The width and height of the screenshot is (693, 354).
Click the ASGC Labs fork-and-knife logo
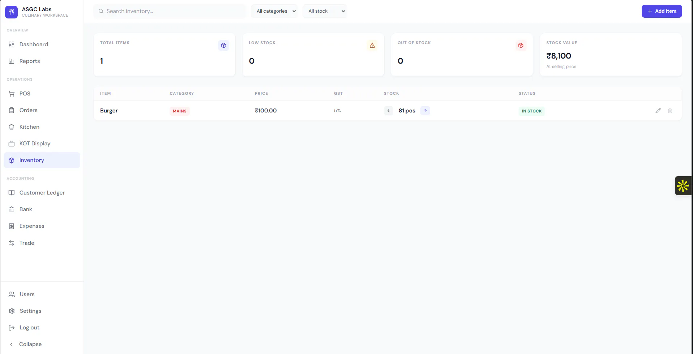click(x=11, y=12)
